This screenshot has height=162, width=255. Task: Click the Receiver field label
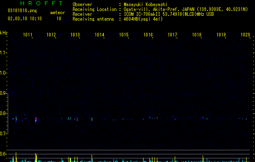coord(82,14)
